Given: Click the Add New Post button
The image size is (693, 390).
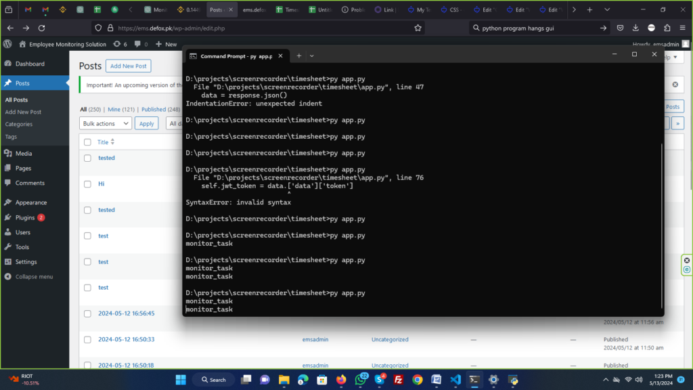Looking at the screenshot, I should (x=129, y=66).
